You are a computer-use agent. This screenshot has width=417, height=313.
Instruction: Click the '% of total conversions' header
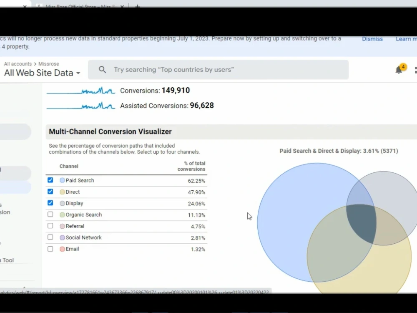pyautogui.click(x=191, y=166)
